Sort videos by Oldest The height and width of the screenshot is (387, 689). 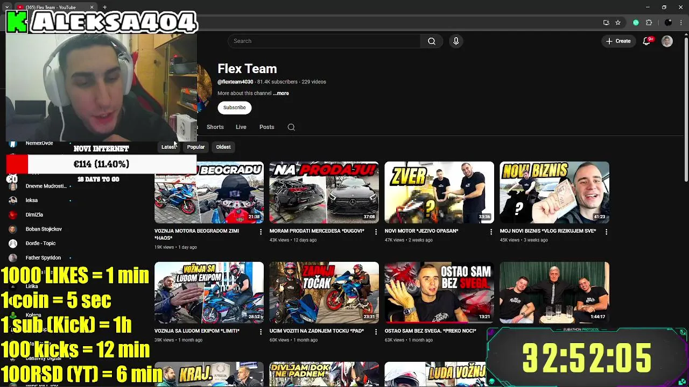point(223,147)
